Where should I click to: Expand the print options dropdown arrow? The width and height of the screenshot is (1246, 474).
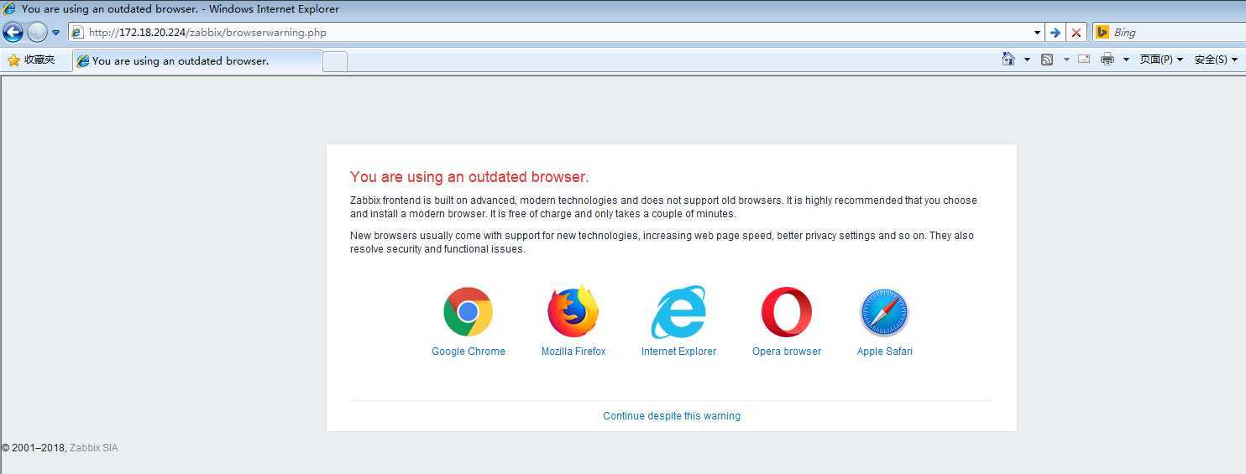1126,60
